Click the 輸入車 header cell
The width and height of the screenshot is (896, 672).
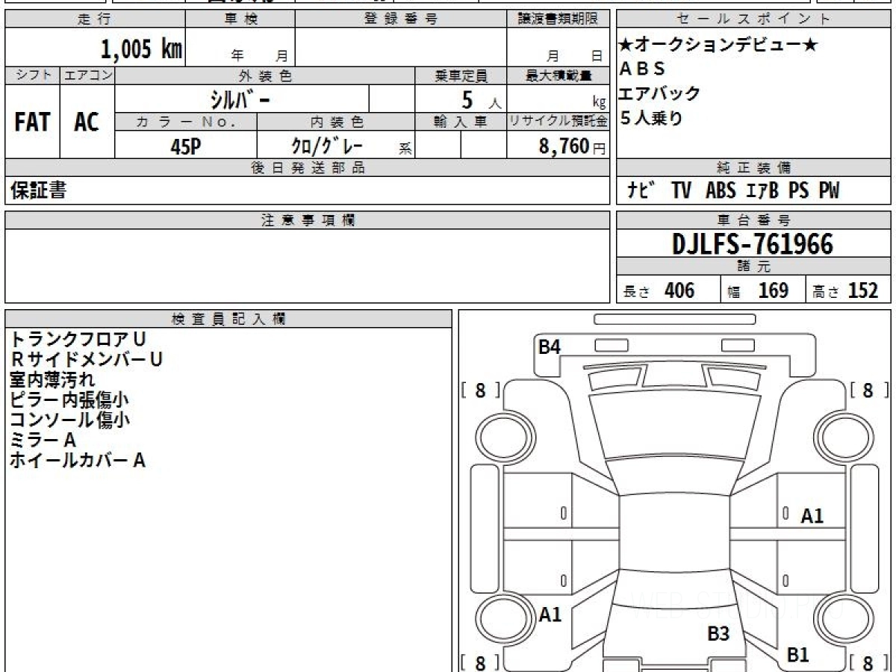(461, 122)
